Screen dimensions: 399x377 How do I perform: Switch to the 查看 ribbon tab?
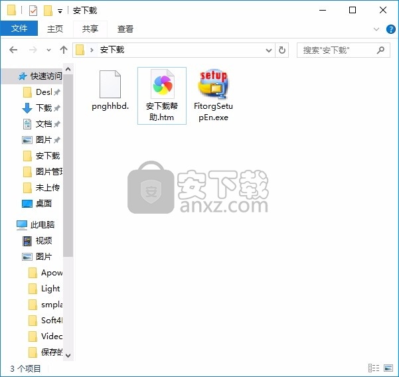[x=125, y=29]
